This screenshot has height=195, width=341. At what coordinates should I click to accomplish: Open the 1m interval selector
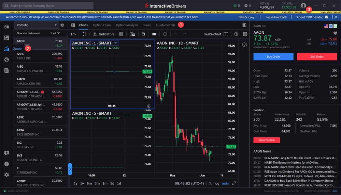coord(73,34)
